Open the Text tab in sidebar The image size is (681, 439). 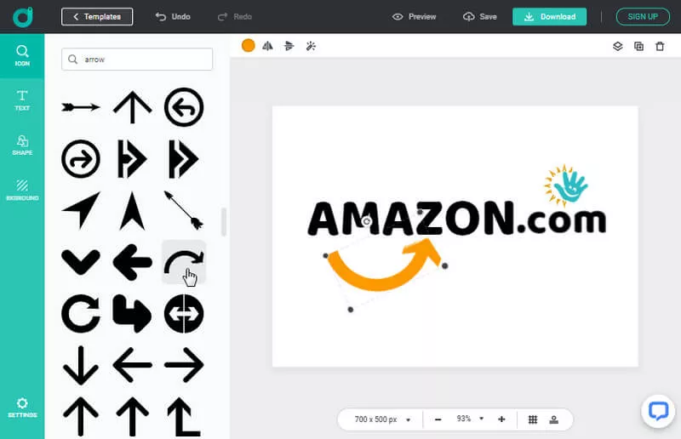tap(22, 100)
